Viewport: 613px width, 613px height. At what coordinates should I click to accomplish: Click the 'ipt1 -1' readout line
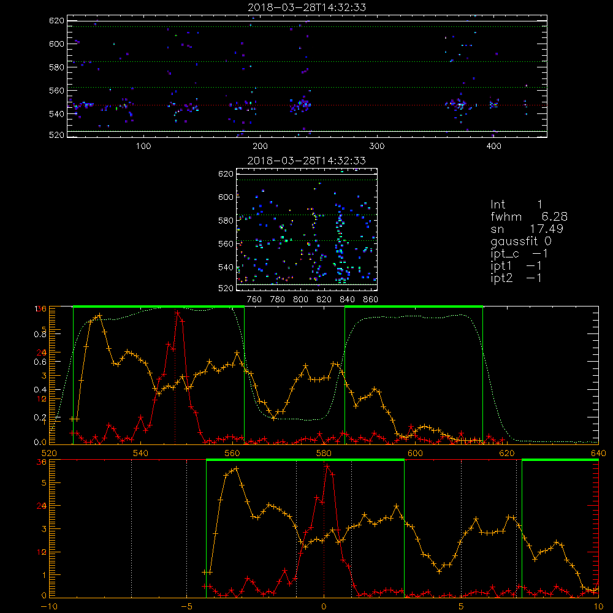516,266
